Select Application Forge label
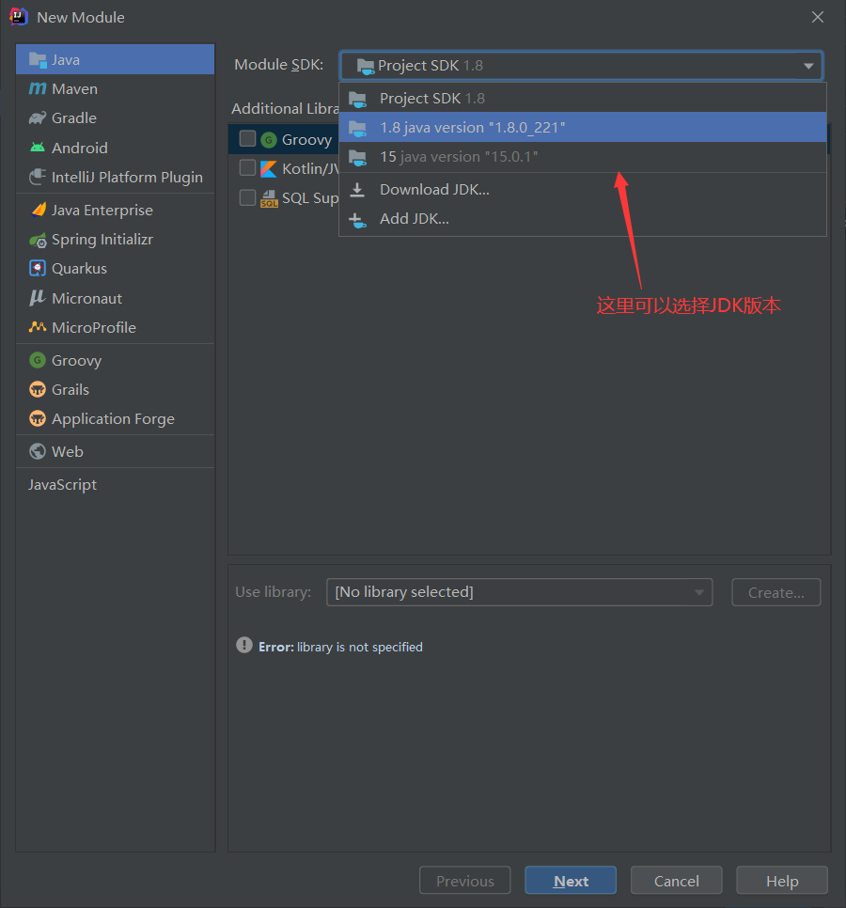846x908 pixels. (113, 418)
